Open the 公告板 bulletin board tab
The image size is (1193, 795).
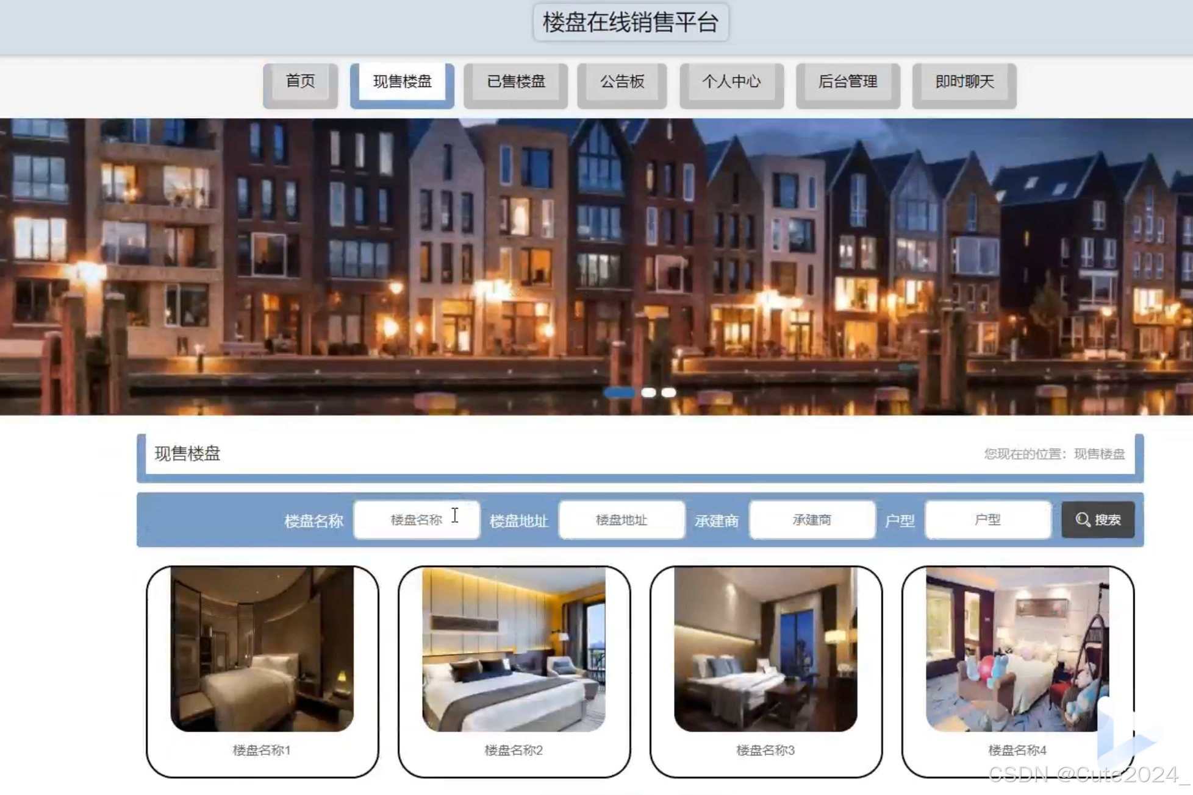[622, 82]
